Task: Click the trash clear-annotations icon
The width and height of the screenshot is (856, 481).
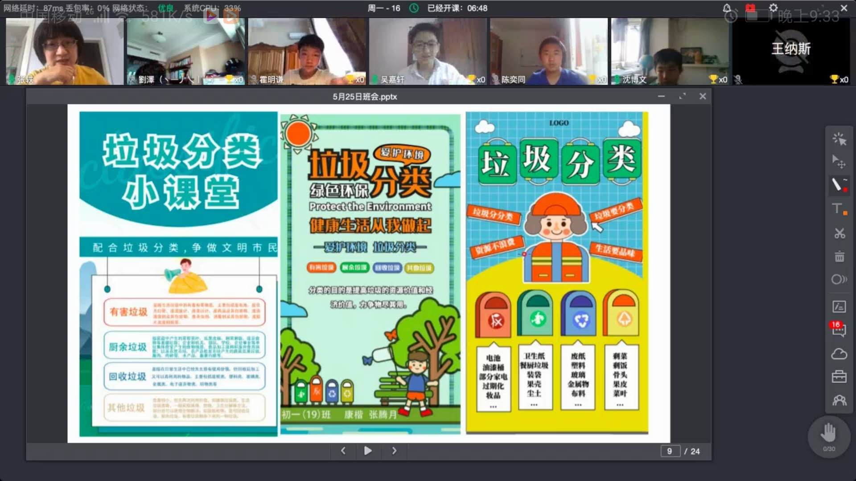Action: pos(839,257)
